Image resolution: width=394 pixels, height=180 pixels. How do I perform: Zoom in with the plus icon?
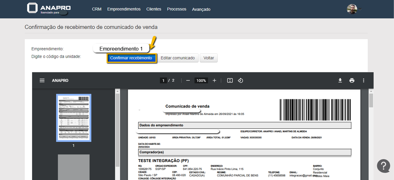[214, 80]
